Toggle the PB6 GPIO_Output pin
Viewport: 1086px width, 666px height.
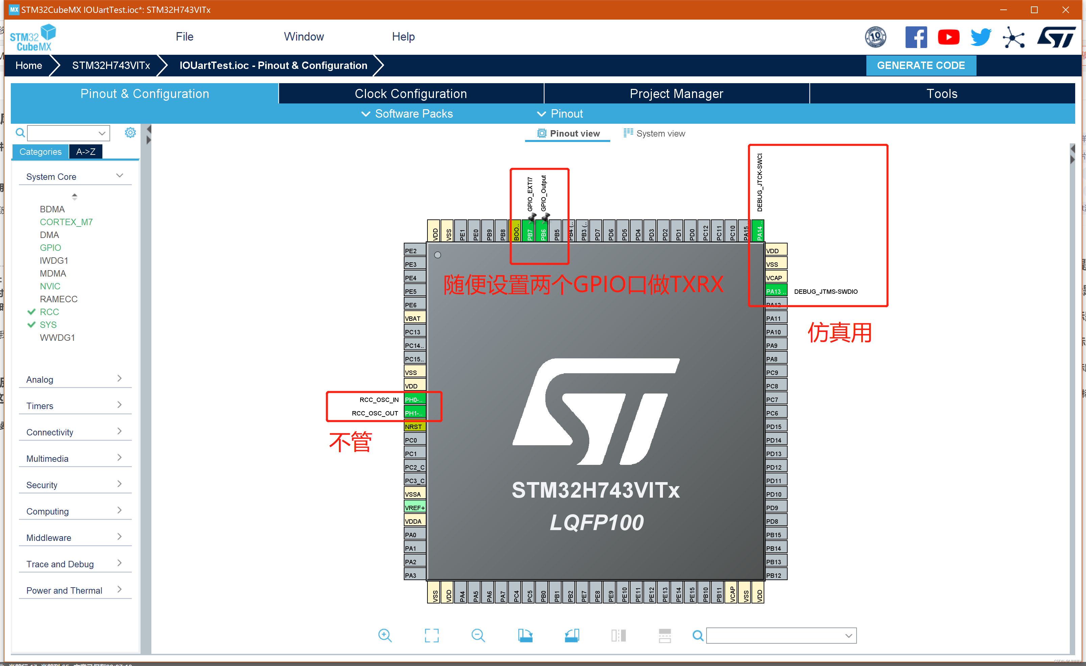543,232
